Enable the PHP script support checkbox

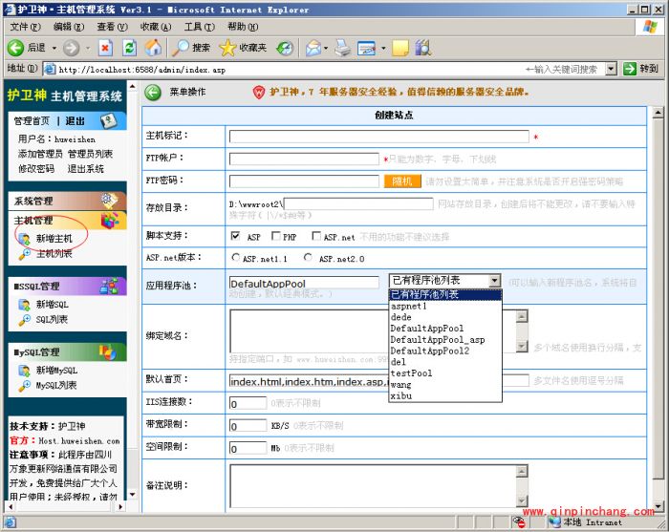coord(275,236)
